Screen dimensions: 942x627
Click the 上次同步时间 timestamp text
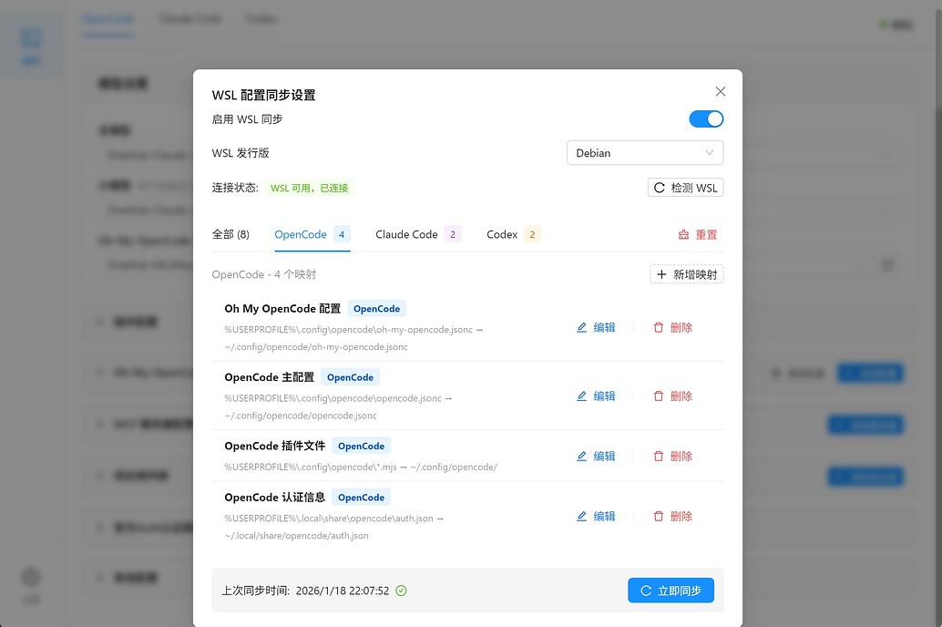[x=305, y=591]
